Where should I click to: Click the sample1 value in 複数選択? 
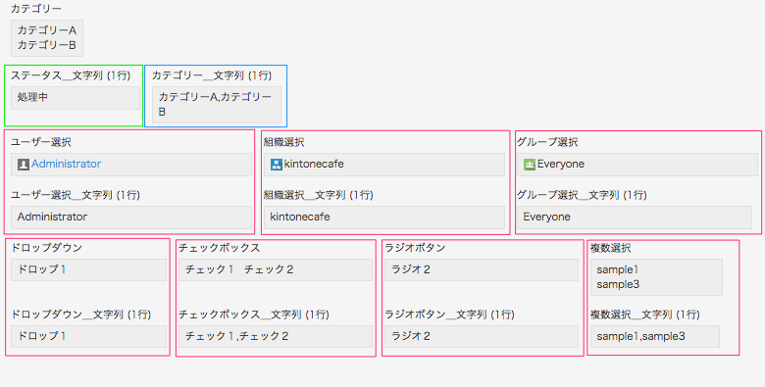coord(618,269)
